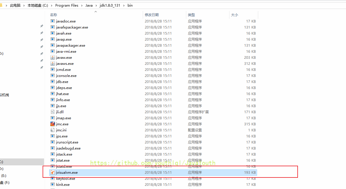Expand the chevron after Java breadcrumb

click(x=96, y=5)
